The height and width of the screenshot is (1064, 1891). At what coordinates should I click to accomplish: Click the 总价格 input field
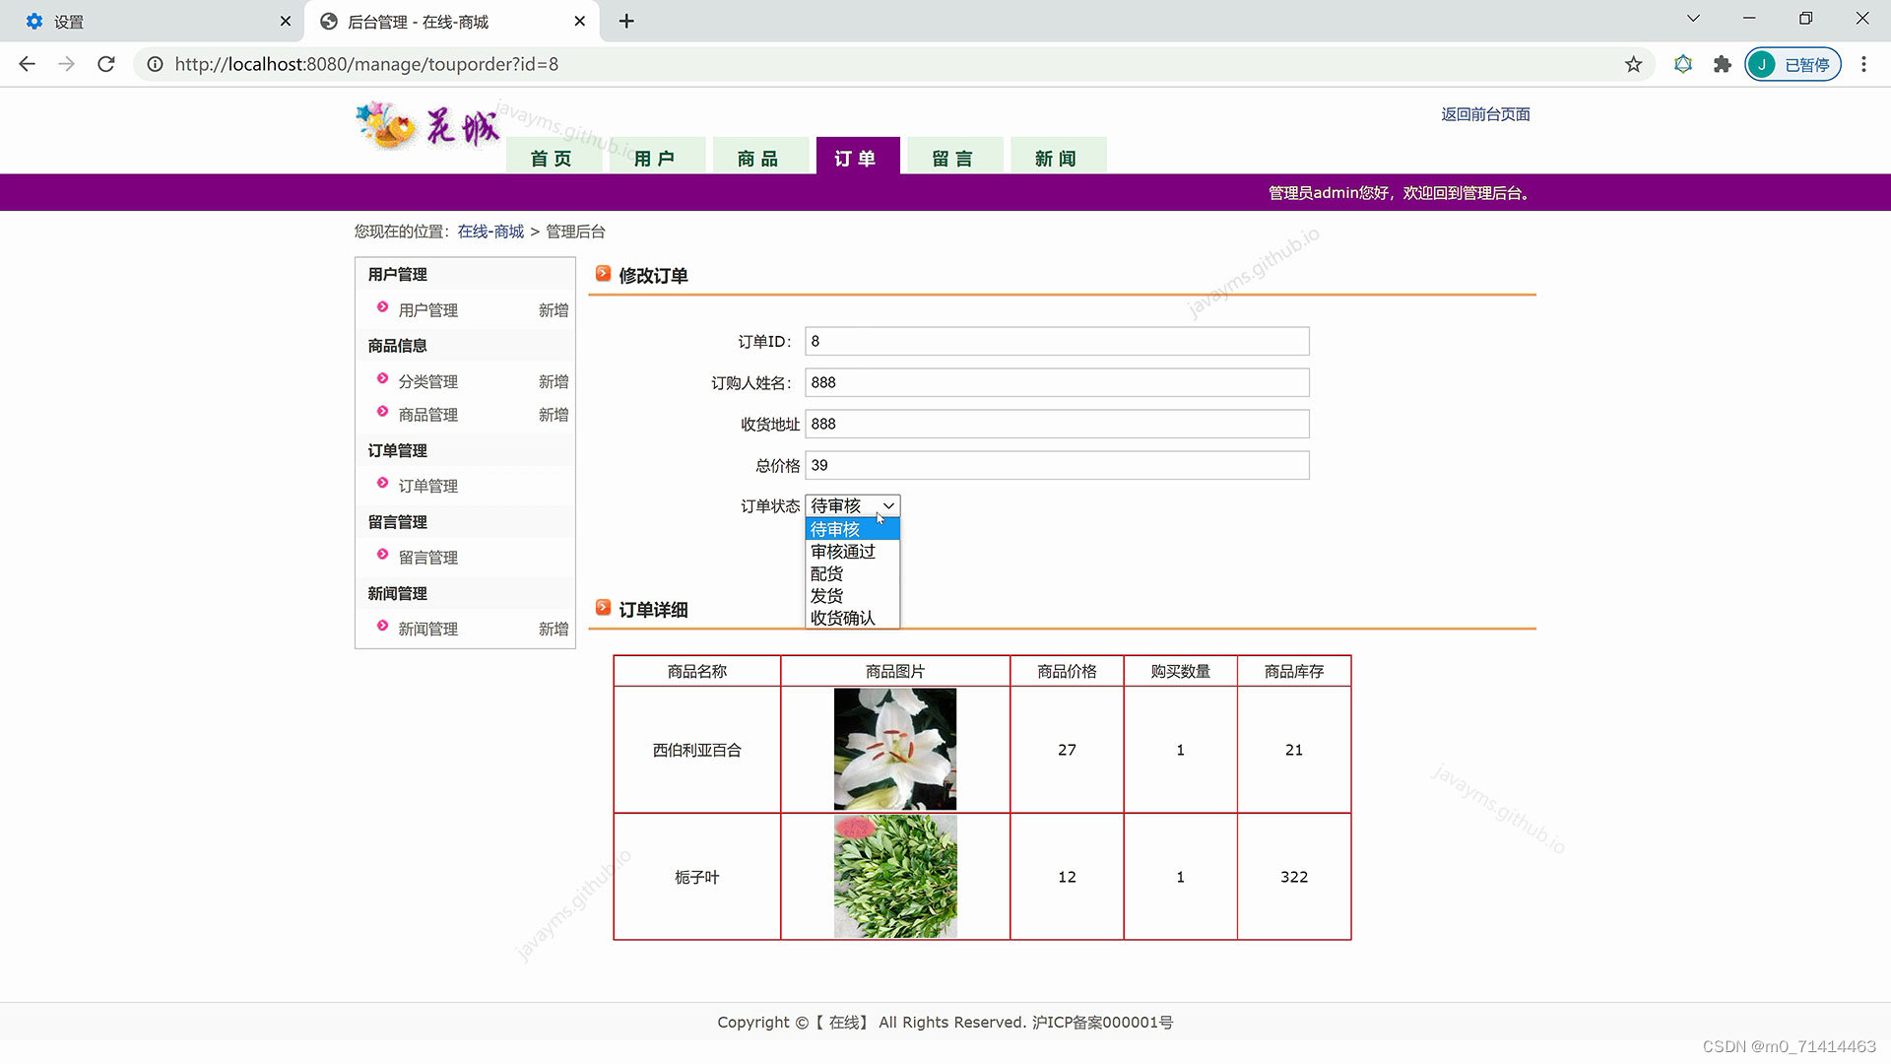1057,465
